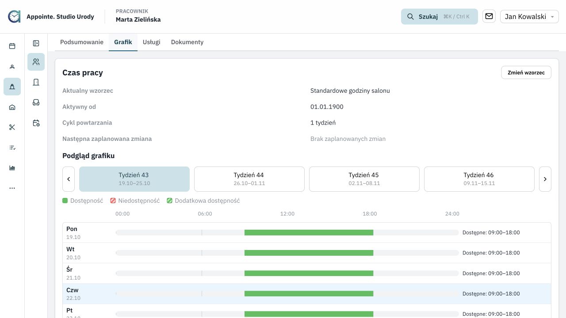Click the single-person icon in the left sidebar

(x=12, y=66)
